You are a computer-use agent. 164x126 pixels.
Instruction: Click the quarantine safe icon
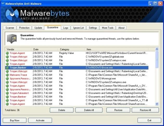[12, 38]
